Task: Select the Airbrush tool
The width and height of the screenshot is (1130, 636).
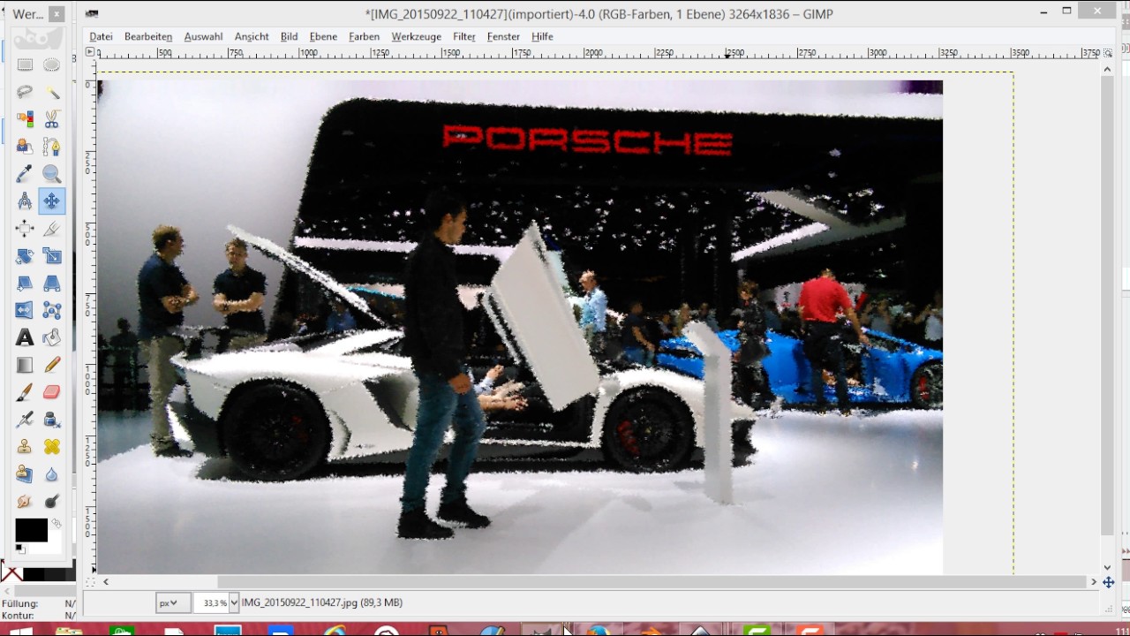Action: click(x=25, y=420)
